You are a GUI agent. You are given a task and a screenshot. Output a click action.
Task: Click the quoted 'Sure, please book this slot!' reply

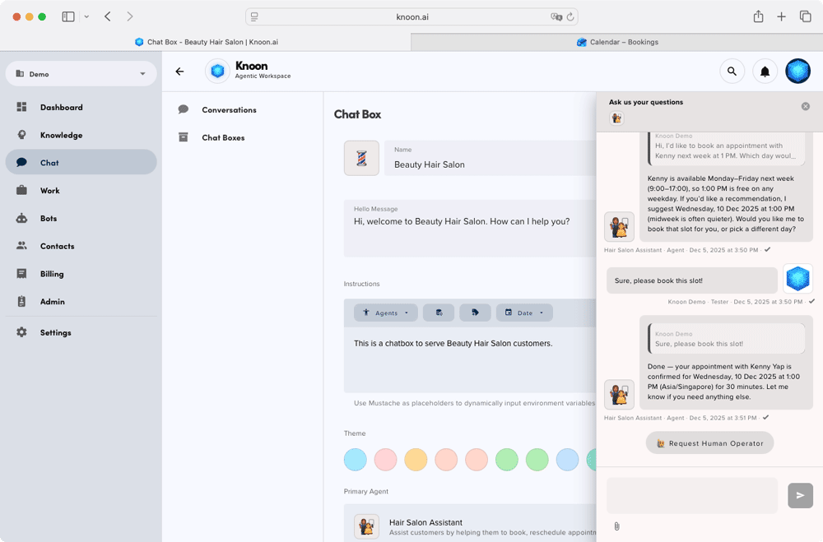[x=727, y=338]
